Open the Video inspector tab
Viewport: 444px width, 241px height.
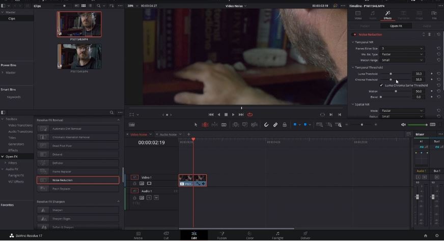[x=358, y=15]
